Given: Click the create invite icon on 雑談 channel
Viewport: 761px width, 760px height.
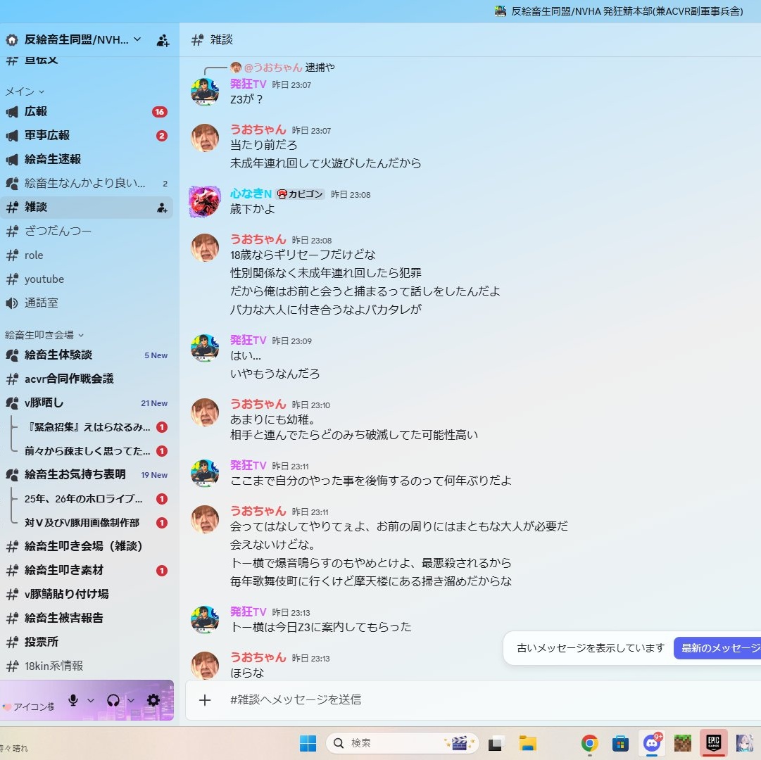Looking at the screenshot, I should pyautogui.click(x=162, y=208).
